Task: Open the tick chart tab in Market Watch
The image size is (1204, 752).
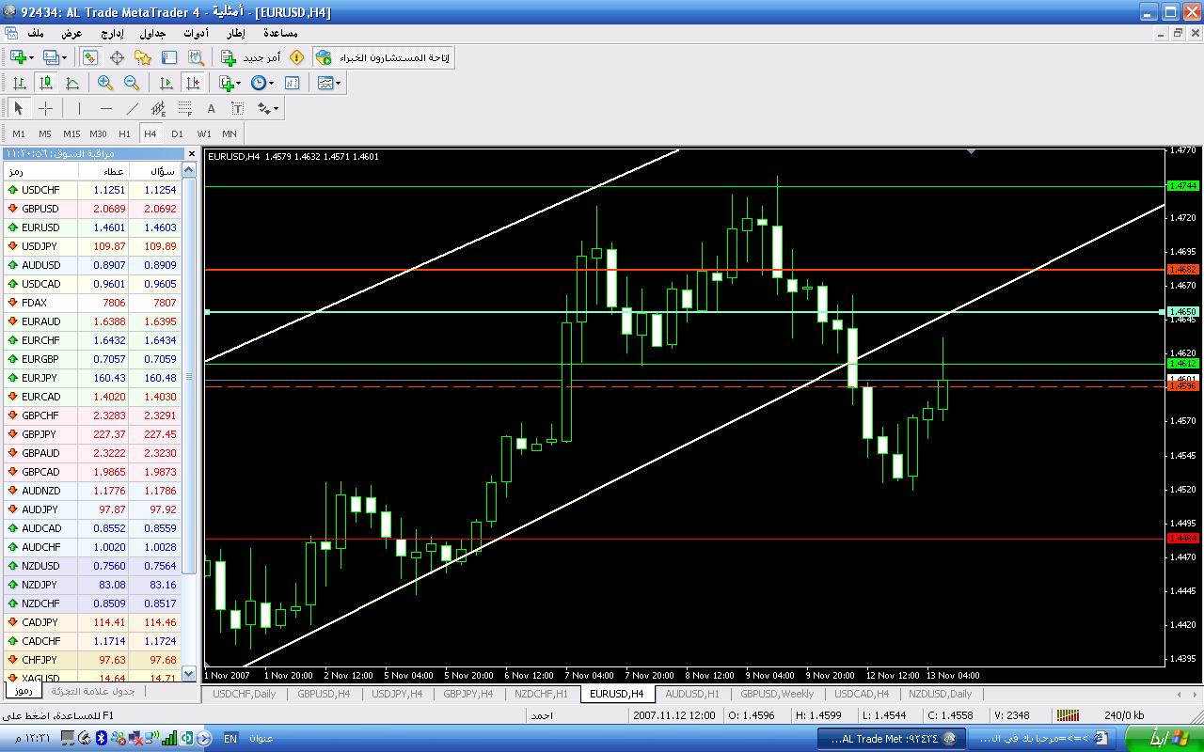Action: click(x=91, y=691)
